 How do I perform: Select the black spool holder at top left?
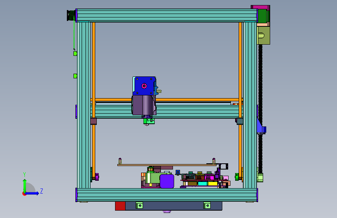(x=71, y=16)
